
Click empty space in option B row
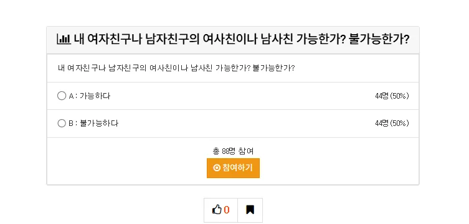click(x=239, y=123)
